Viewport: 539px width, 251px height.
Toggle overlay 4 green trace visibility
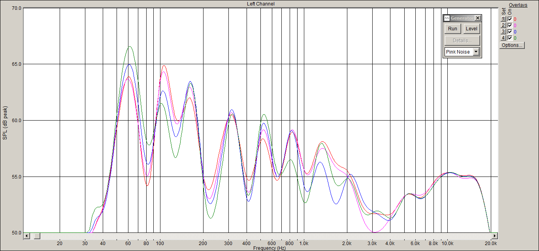pos(510,38)
